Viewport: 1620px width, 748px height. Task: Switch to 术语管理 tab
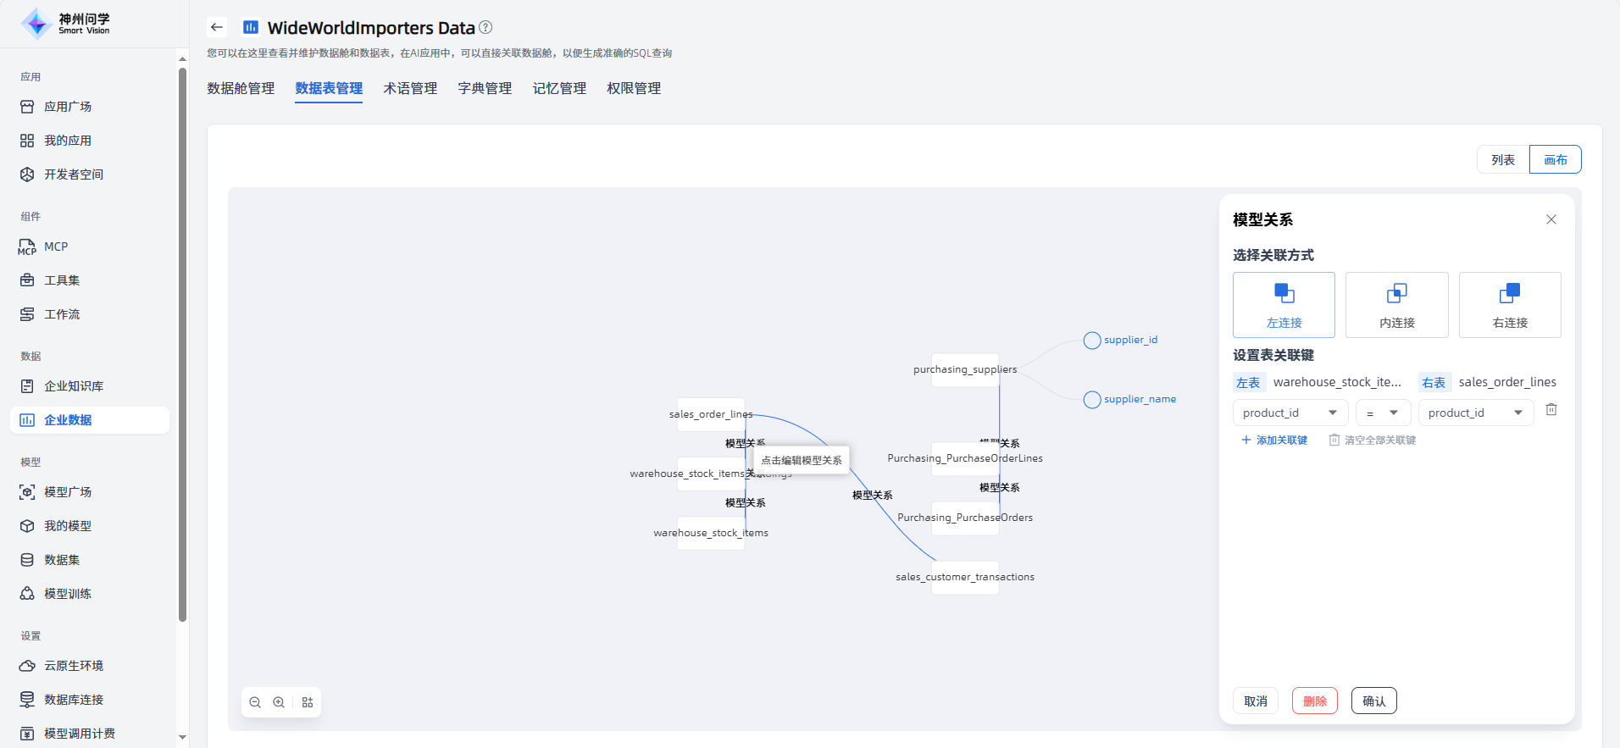410,88
